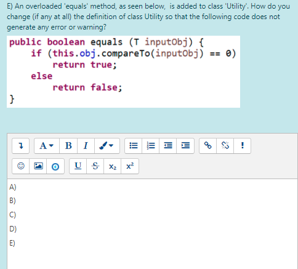Click the 'return true;' code line
Viewport: 298px width, 269px height.
85,65
